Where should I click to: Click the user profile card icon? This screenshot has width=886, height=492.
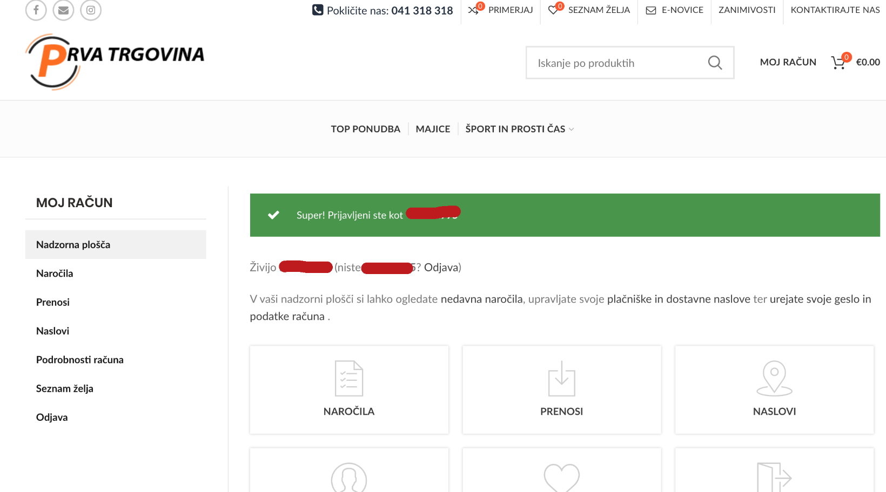349,477
